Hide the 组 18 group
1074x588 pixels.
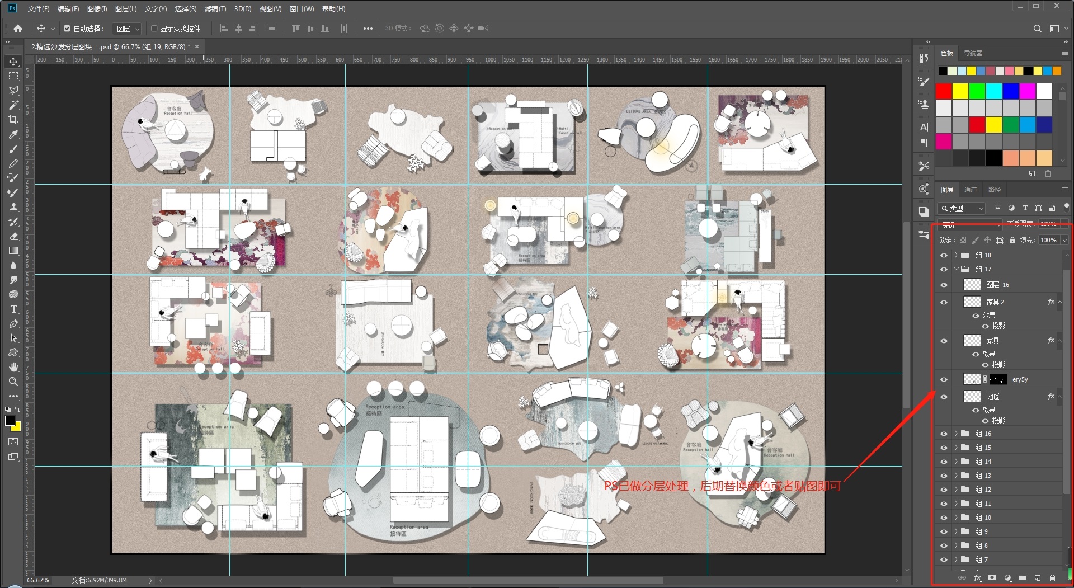[x=944, y=255]
